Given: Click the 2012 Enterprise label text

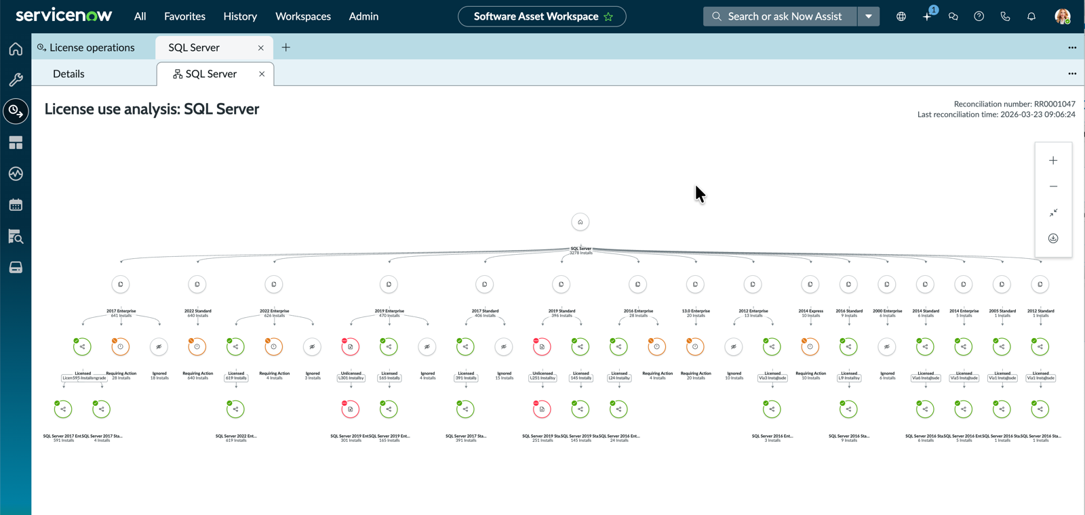Looking at the screenshot, I should click(753, 311).
